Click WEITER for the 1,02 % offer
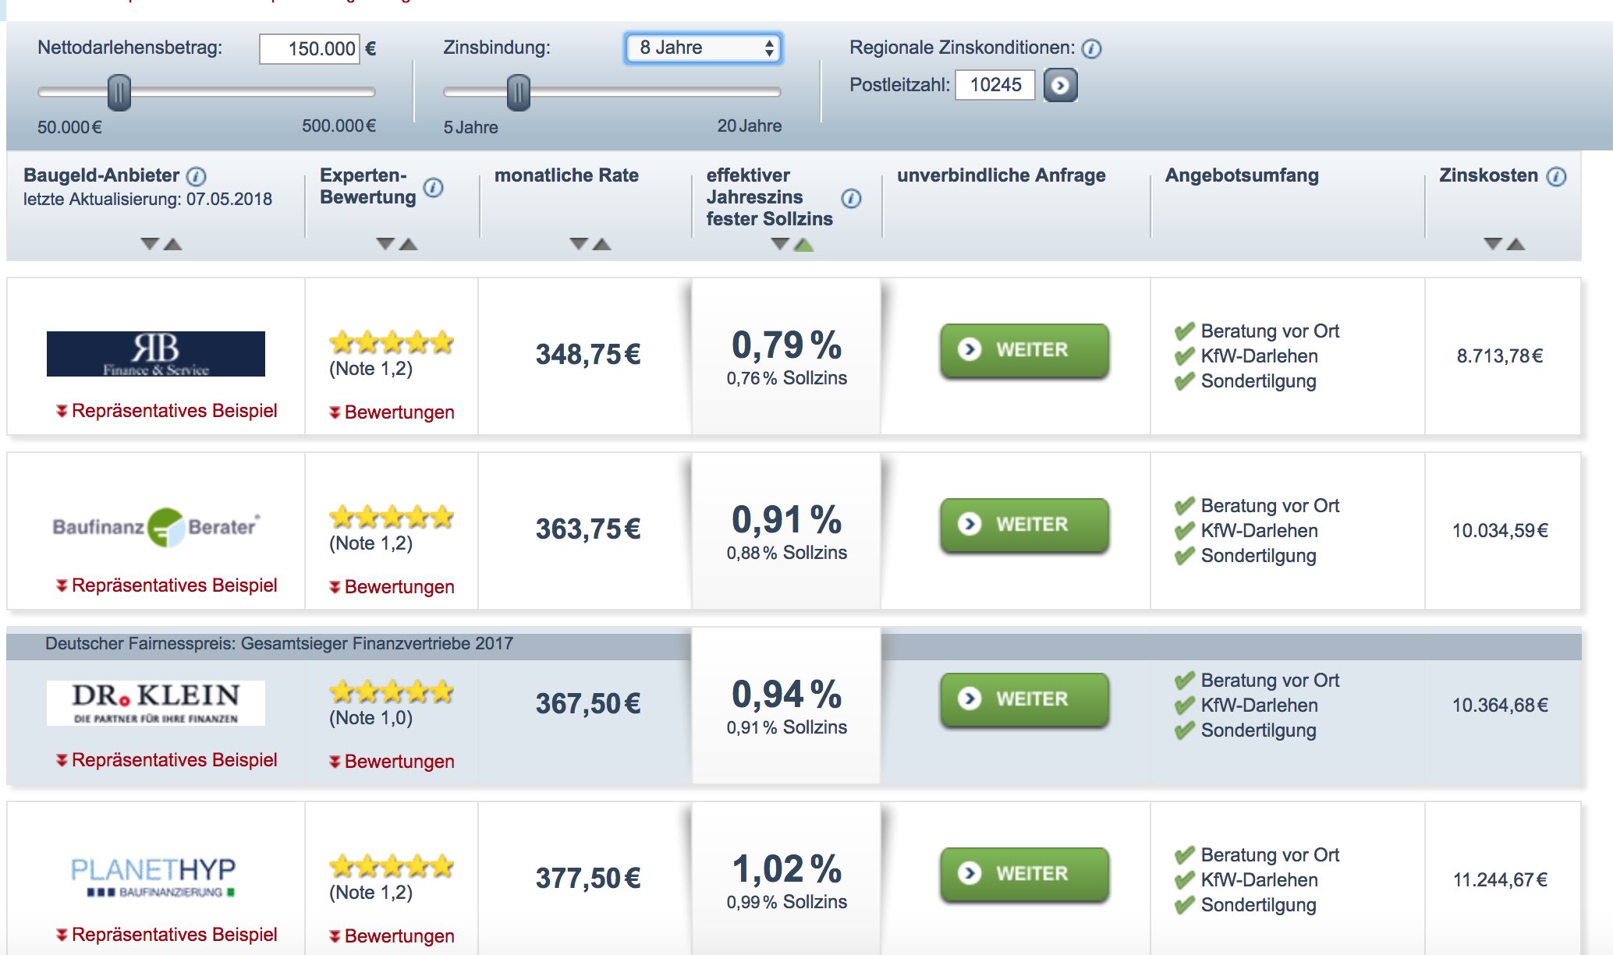 click(x=1025, y=875)
